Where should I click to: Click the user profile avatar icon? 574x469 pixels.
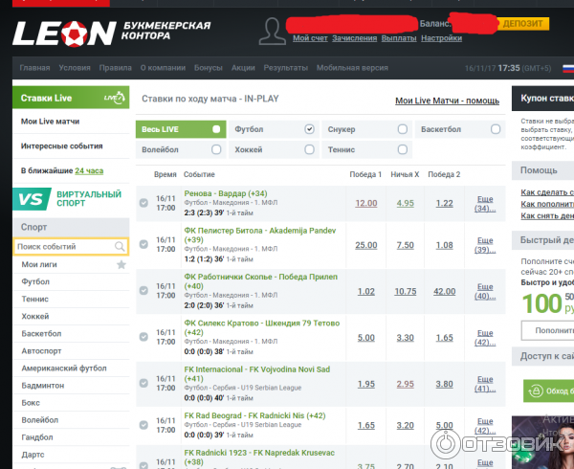pyautogui.click(x=272, y=30)
